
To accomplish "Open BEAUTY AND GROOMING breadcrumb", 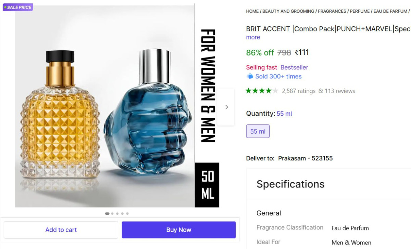I will [288, 11].
